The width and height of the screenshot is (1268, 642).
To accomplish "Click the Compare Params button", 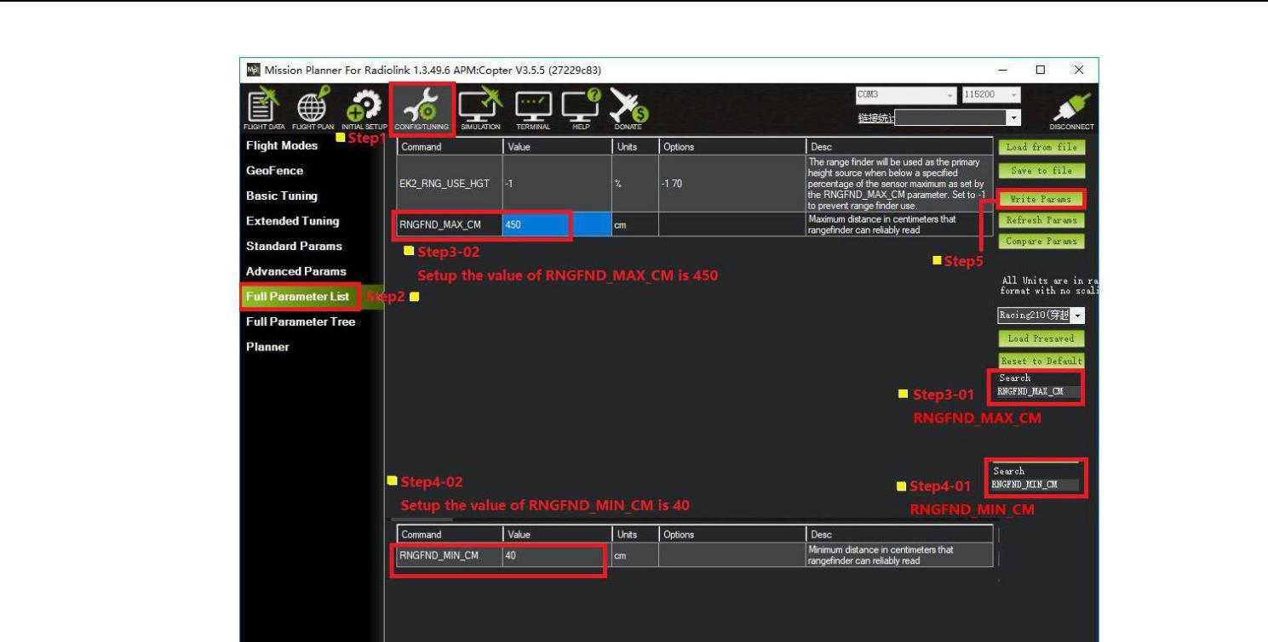I will 1041,241.
